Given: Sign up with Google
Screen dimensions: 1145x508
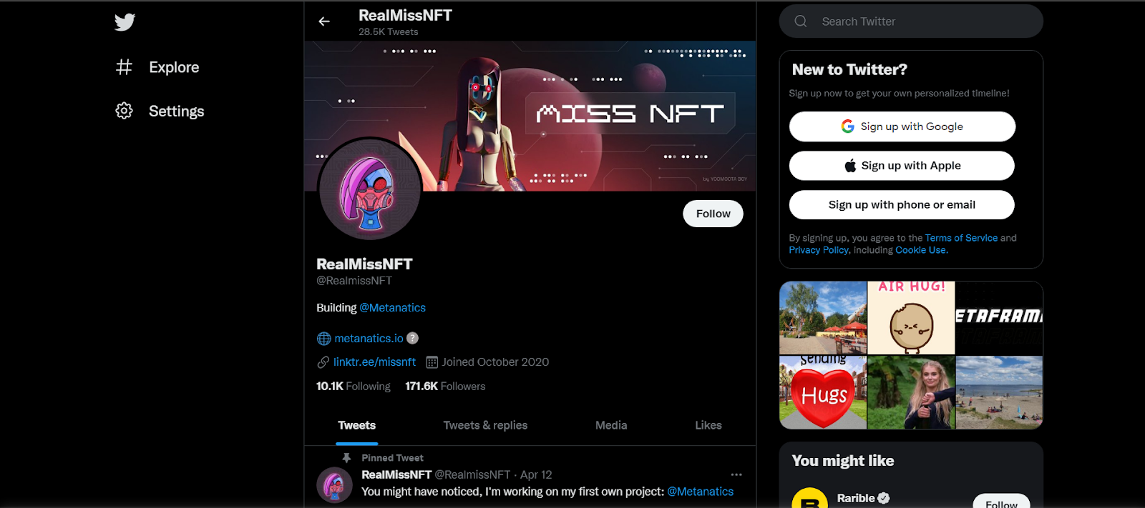Looking at the screenshot, I should pos(902,126).
